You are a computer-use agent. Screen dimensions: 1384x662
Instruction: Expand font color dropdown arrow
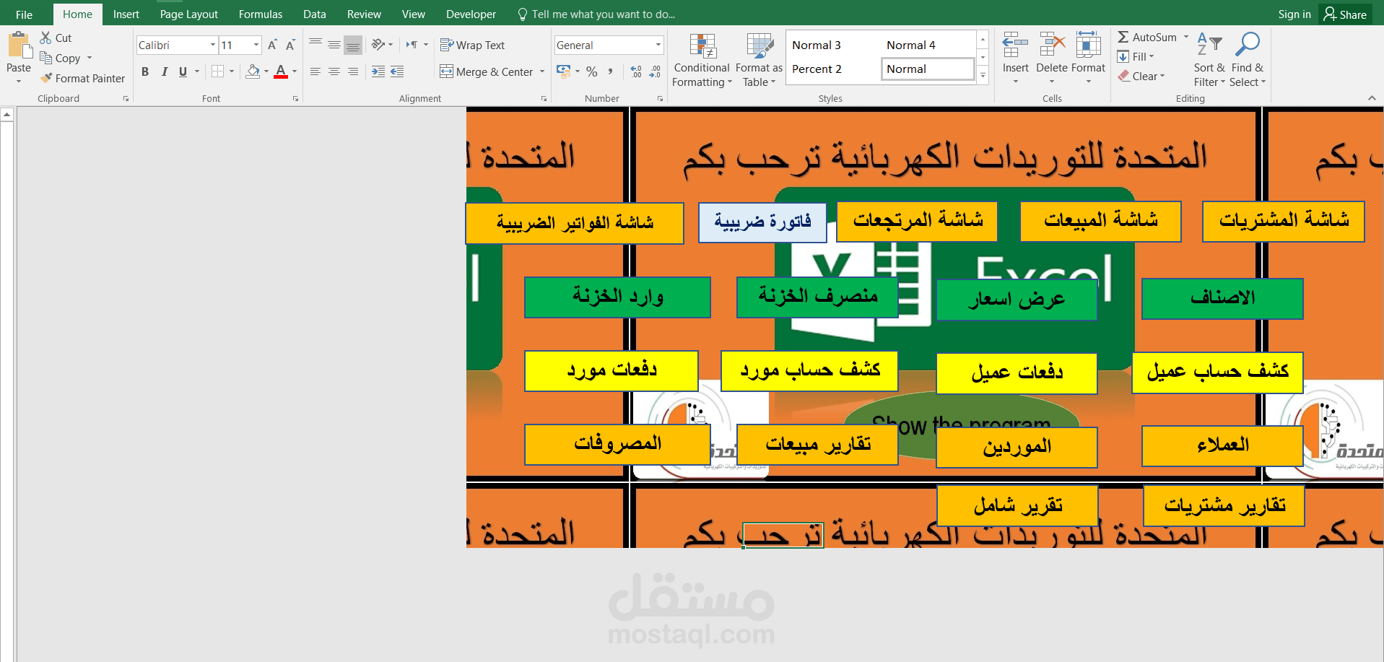click(x=295, y=71)
